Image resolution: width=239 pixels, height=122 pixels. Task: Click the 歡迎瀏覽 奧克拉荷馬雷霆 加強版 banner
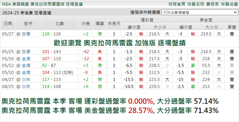click(x=120, y=43)
